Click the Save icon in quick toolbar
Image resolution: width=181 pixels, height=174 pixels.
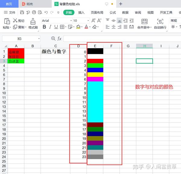point(22,12)
